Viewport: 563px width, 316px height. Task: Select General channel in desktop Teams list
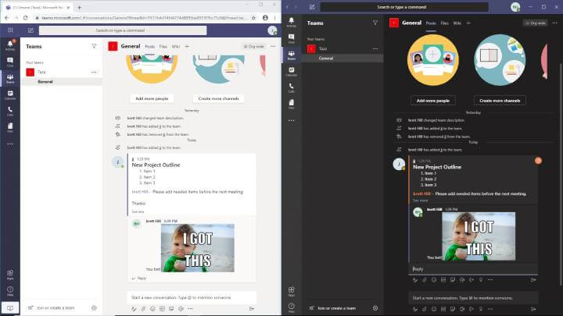[x=342, y=58]
